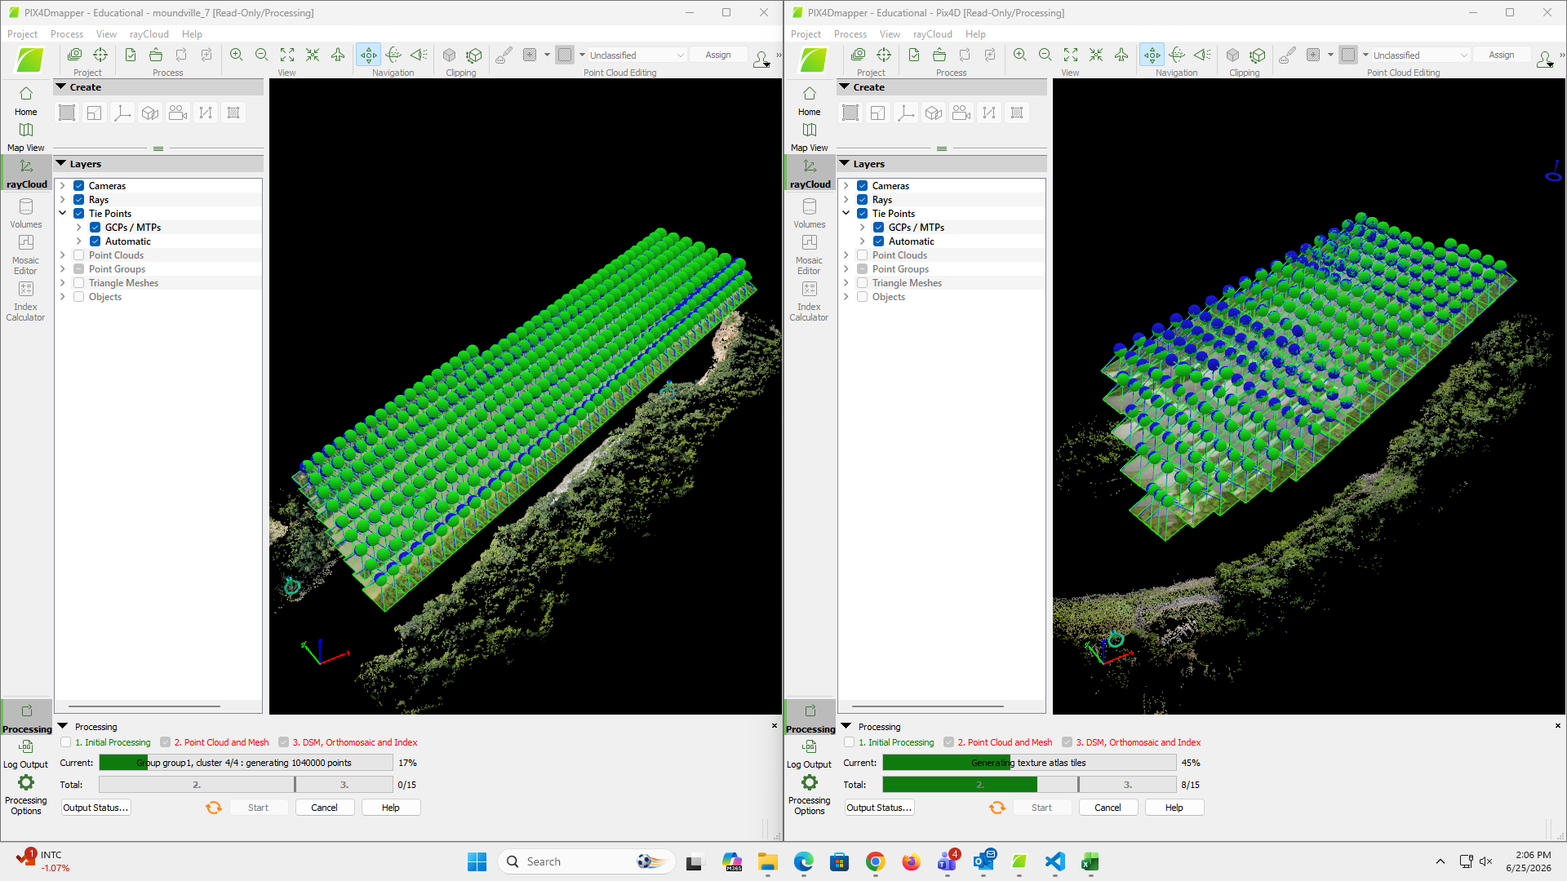Check 1. Initial Processing in left window
The height and width of the screenshot is (881, 1567).
point(66,742)
